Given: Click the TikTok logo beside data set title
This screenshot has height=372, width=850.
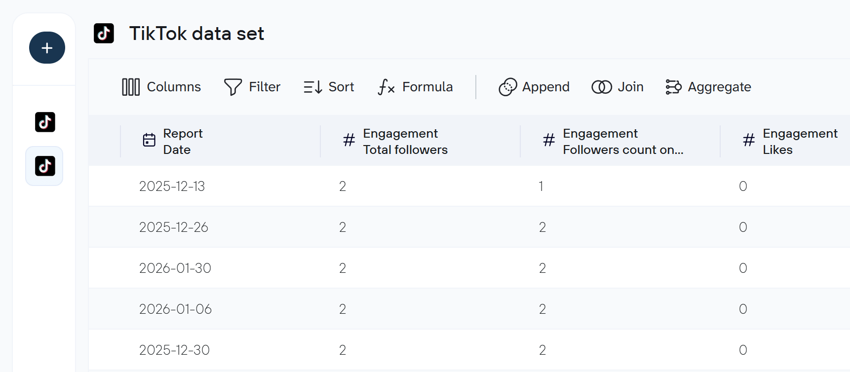Looking at the screenshot, I should click(104, 34).
